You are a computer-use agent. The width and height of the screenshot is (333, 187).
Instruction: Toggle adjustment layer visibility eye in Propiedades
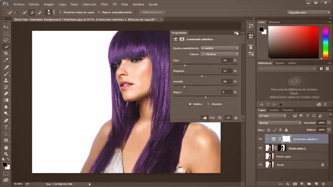pyautogui.click(x=228, y=118)
